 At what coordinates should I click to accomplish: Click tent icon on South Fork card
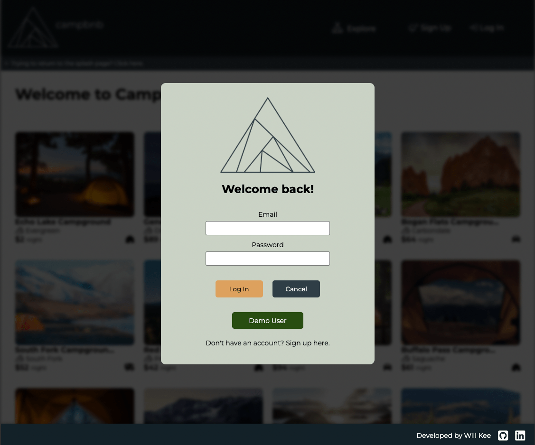(130, 367)
